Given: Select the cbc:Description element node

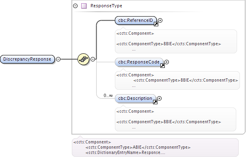Looking at the screenshot, I should click(136, 99).
